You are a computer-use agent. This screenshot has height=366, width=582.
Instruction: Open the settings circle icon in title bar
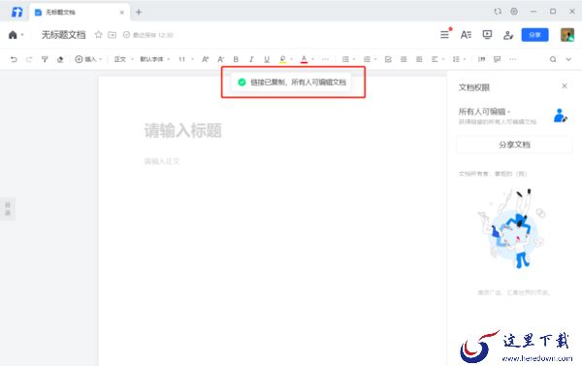514,12
